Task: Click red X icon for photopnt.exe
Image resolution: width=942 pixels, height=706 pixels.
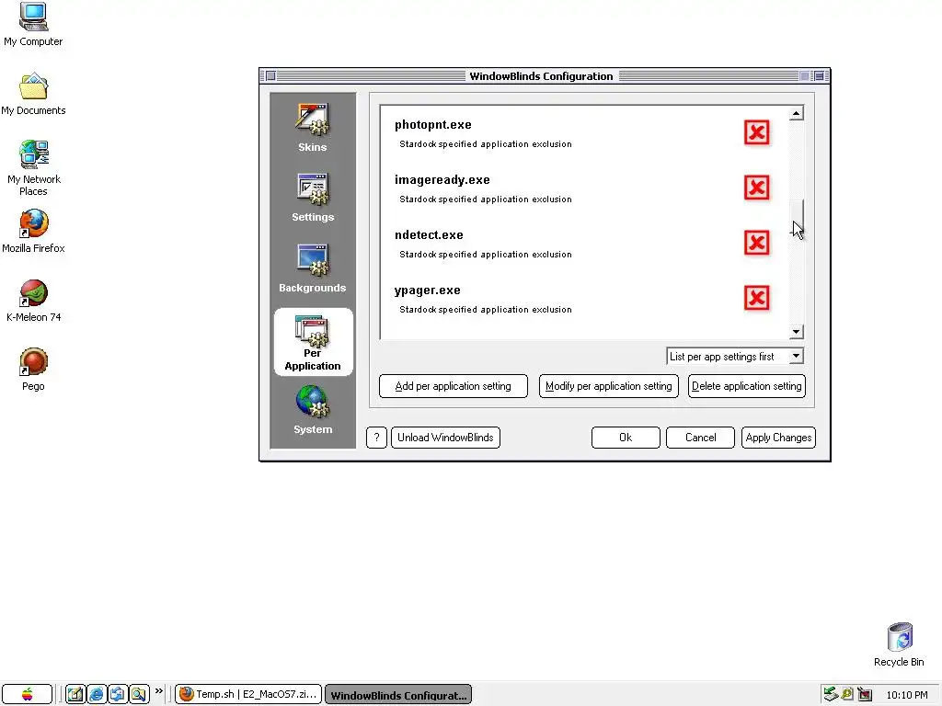Action: pyautogui.click(x=756, y=132)
